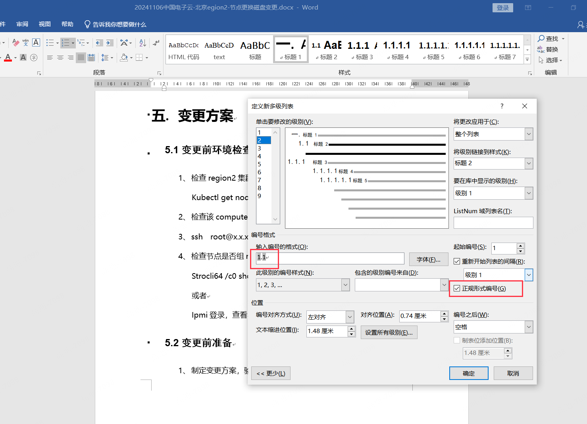Open the 编号之后 dropdown showing 空格
This screenshot has height=424, width=587.
pyautogui.click(x=529, y=327)
